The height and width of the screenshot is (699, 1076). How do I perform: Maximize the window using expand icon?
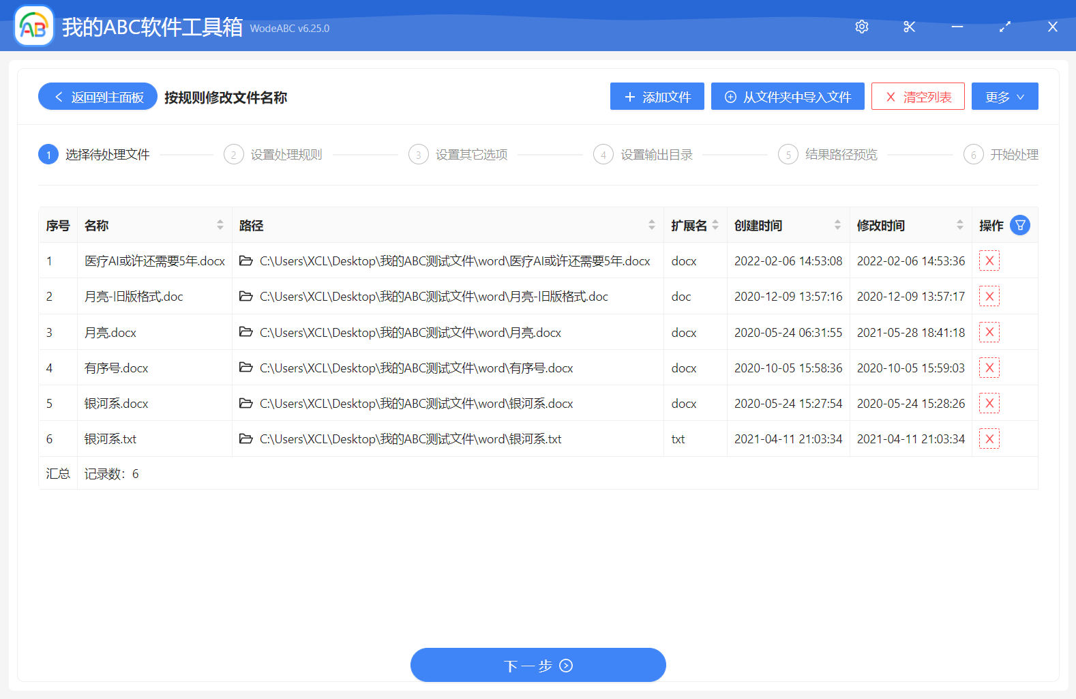[x=1005, y=27]
